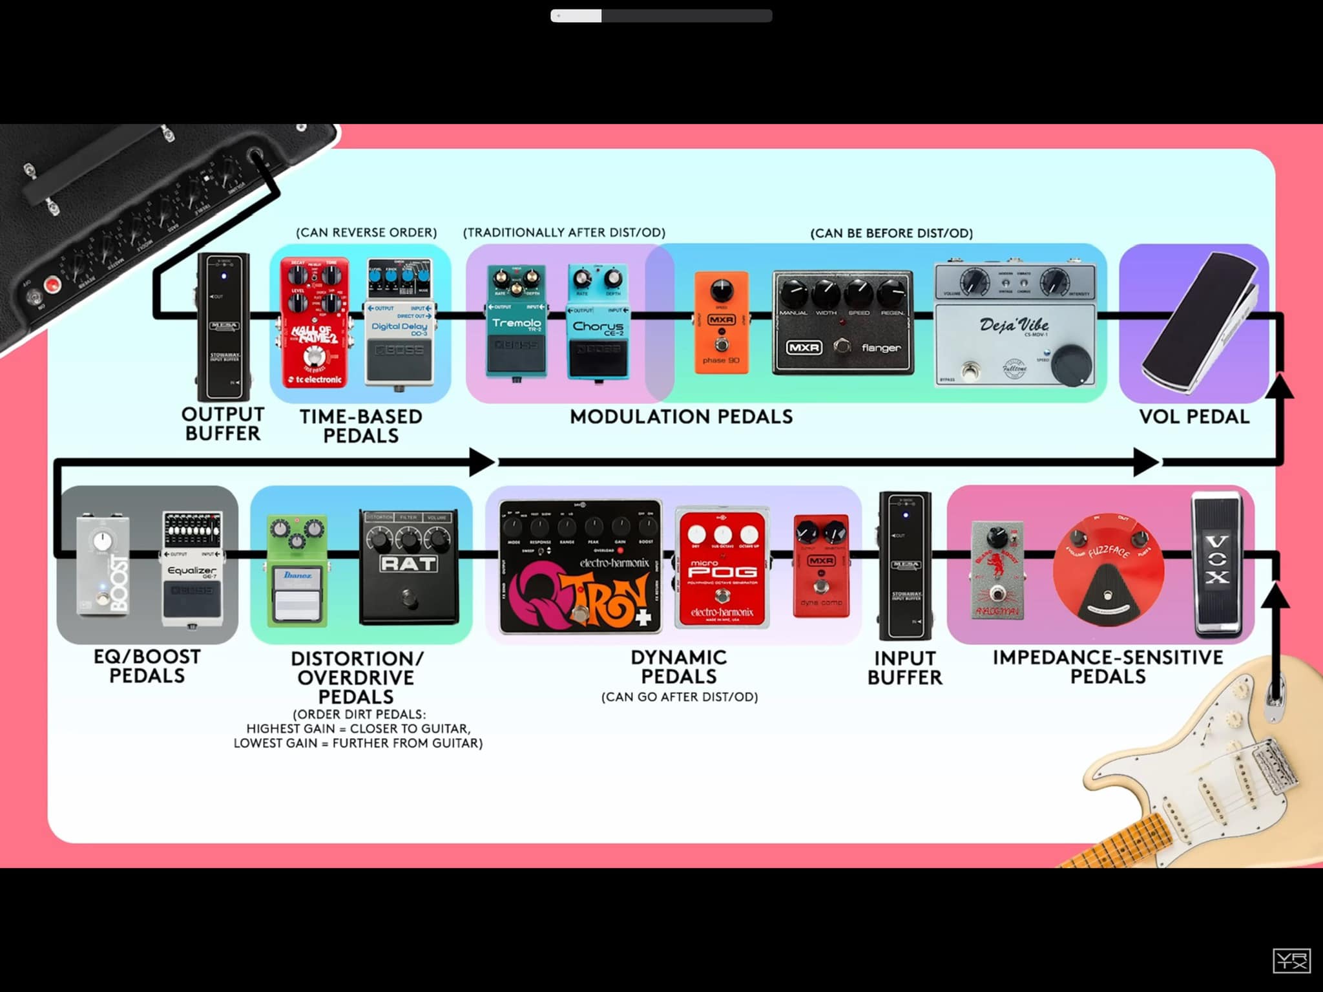Select the grey Boost pedal

pyautogui.click(x=103, y=564)
